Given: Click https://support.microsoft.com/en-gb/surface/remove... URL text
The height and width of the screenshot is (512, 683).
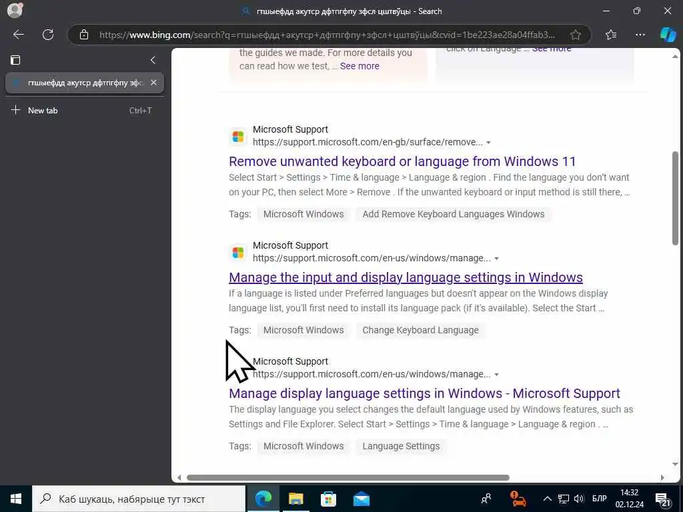Looking at the screenshot, I should coord(368,143).
